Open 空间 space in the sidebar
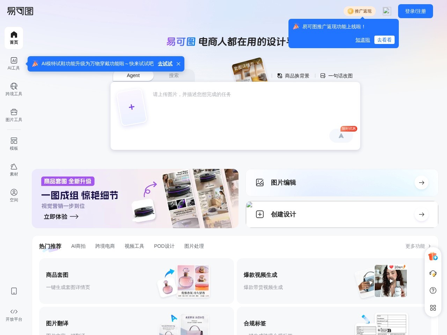Screen dimensions: 447x335 coord(14,195)
